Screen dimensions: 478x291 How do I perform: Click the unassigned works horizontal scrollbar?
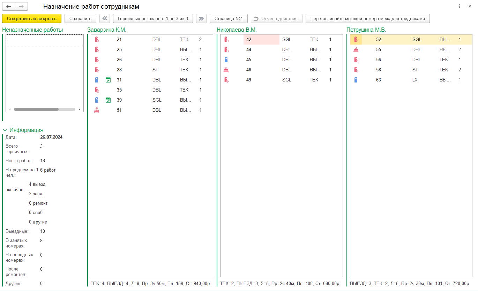[36, 109]
